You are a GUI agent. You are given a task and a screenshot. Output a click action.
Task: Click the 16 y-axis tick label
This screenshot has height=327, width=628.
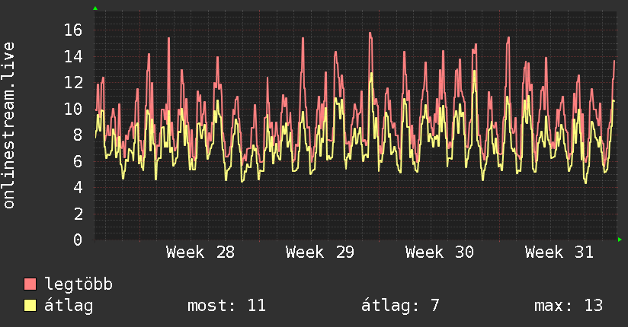pos(73,30)
